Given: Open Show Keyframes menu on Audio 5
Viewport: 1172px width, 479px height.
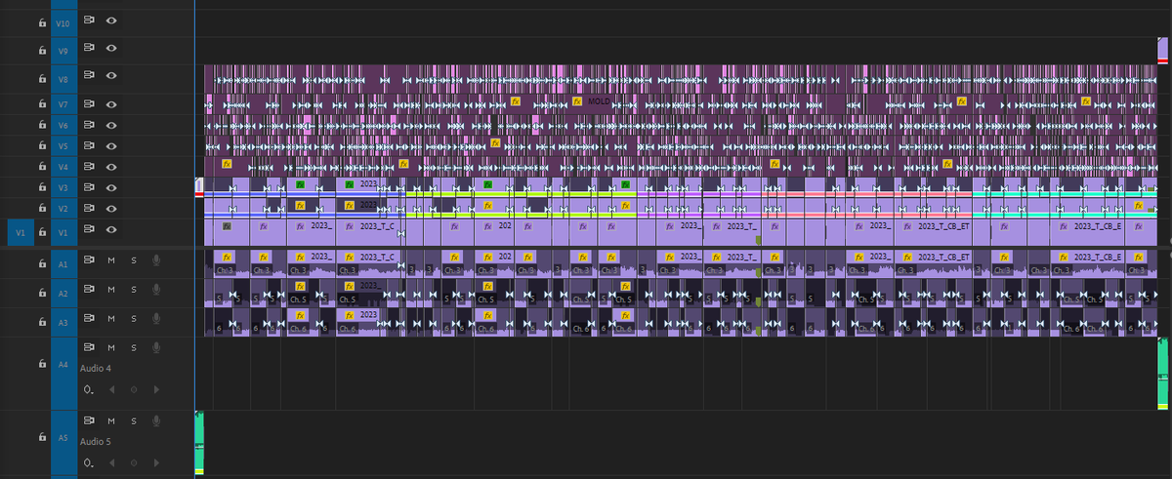Looking at the screenshot, I should pyautogui.click(x=89, y=463).
